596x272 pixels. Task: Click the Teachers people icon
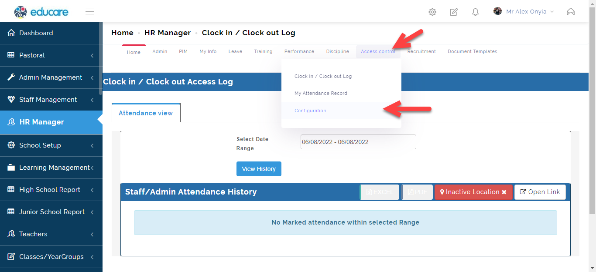(11, 234)
